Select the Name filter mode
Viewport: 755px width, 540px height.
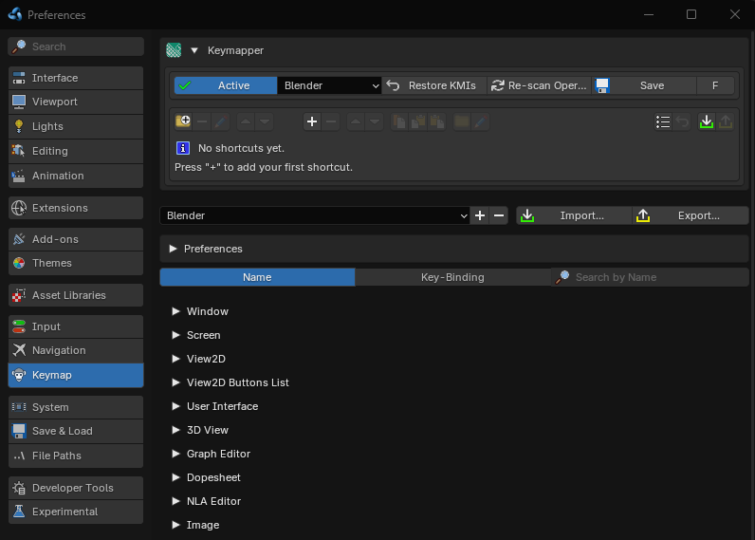tap(257, 277)
